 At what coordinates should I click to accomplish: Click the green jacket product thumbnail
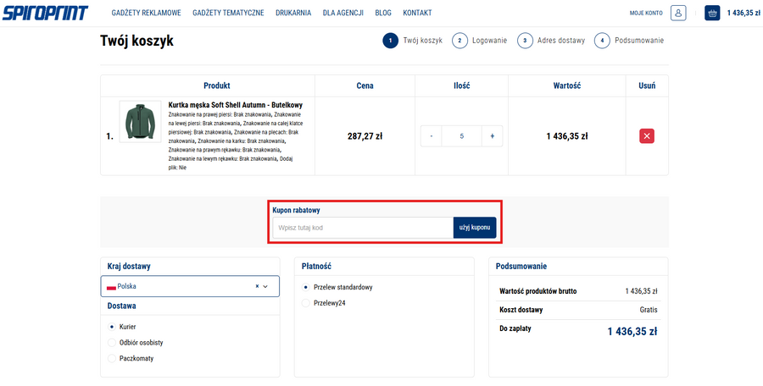139,123
